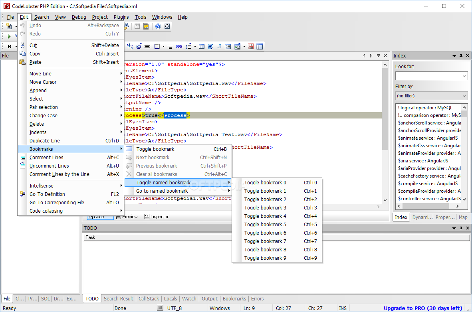
Task: Click the PRE preformatted text icon
Action: (x=179, y=46)
